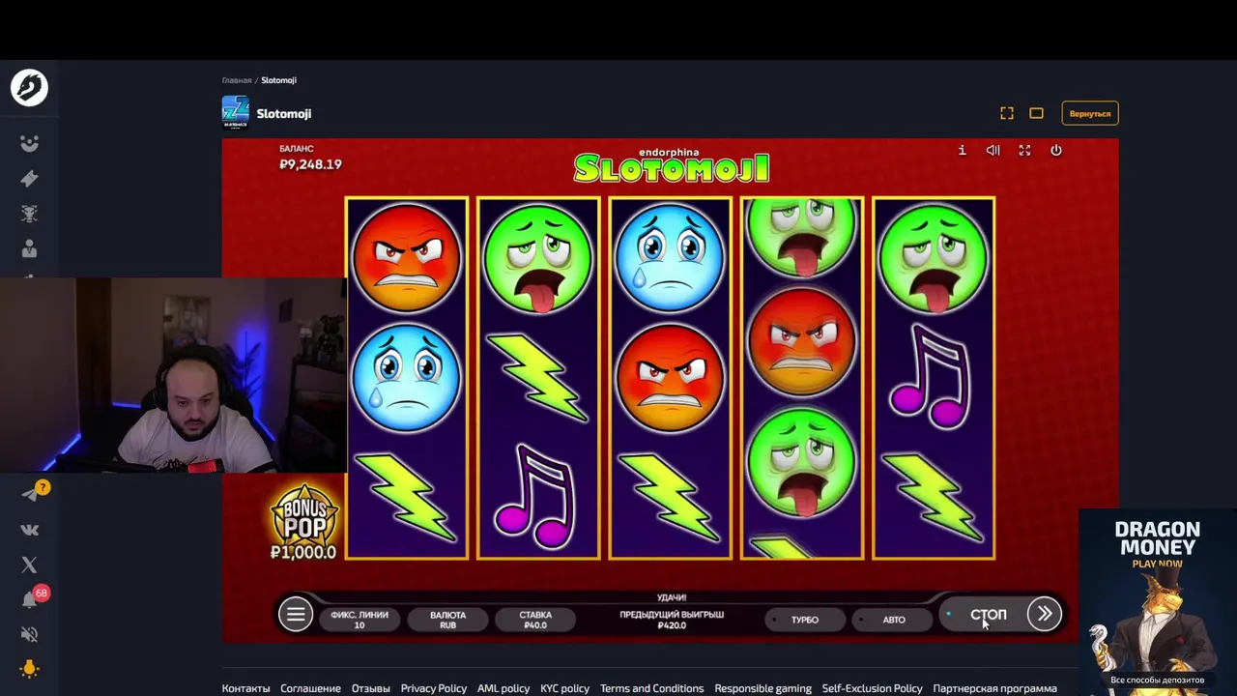
Task: Toggle the Турбо mode
Action: coord(805,620)
